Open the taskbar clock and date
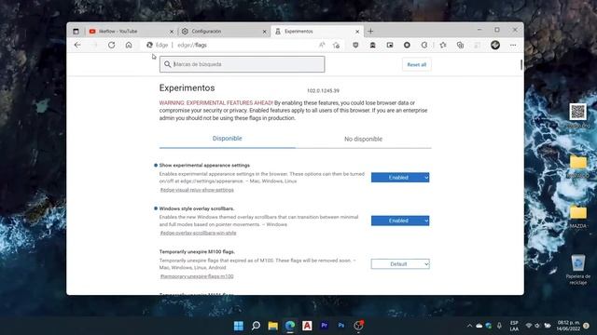 coord(568,326)
